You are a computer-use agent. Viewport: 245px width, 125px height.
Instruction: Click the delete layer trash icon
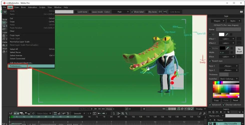[221, 112]
